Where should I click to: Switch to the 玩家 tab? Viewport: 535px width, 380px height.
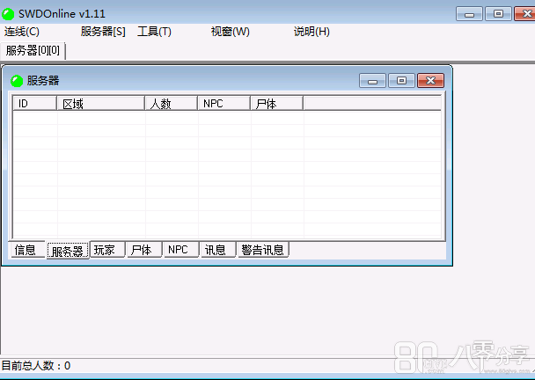coord(107,250)
